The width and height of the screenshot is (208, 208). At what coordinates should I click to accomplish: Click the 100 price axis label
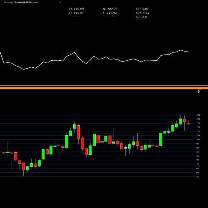coord(198,139)
